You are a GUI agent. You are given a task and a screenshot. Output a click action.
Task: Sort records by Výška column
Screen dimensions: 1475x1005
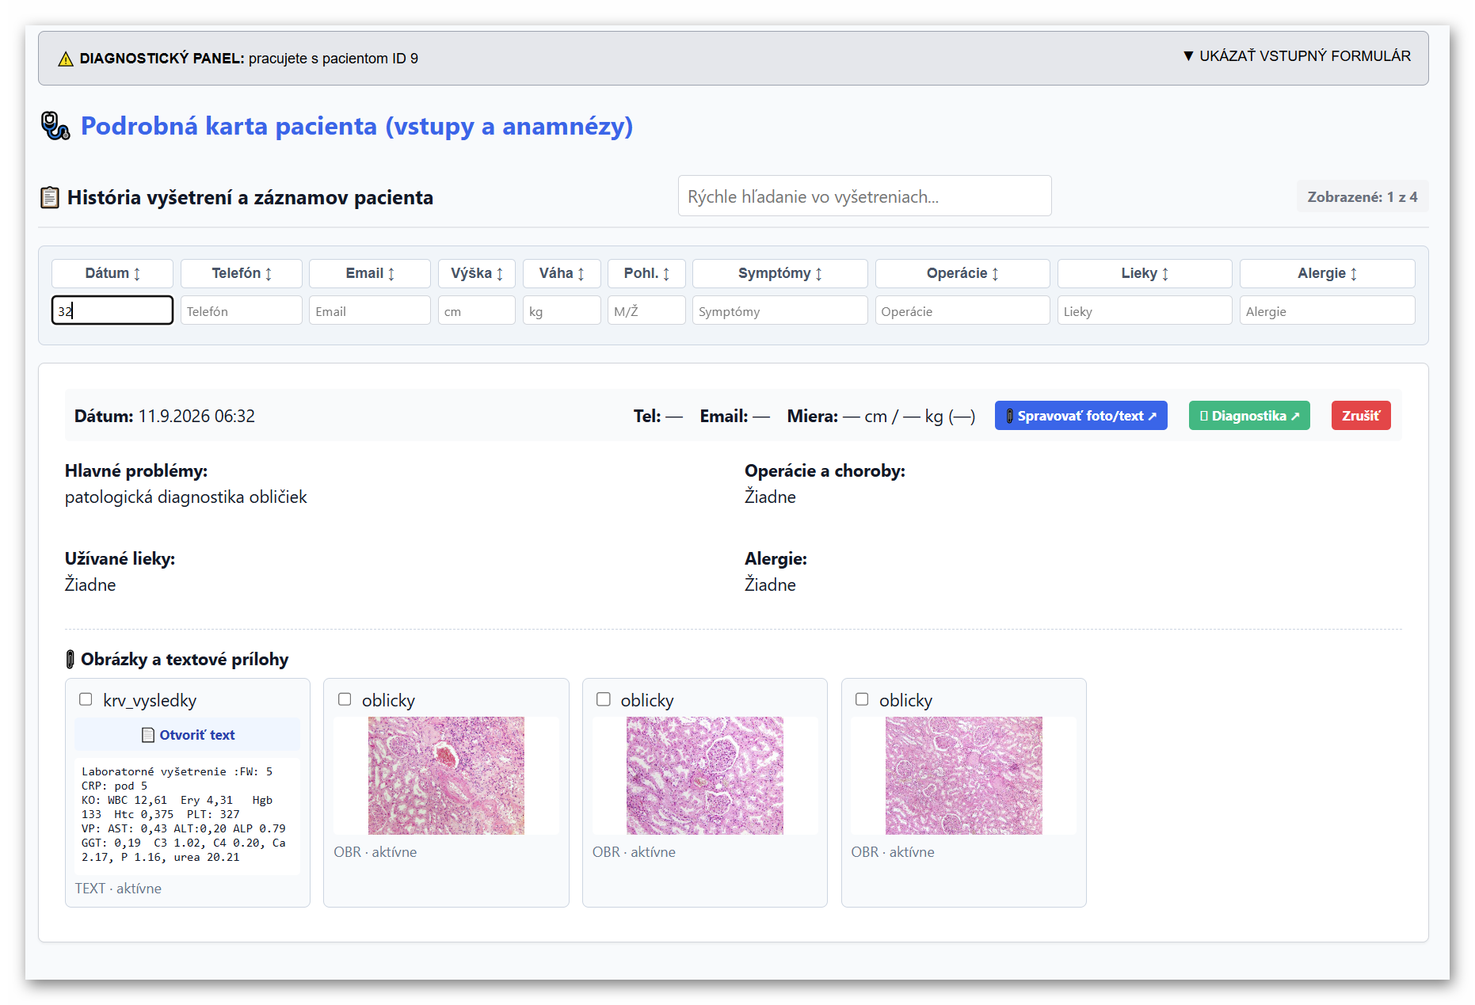[477, 273]
